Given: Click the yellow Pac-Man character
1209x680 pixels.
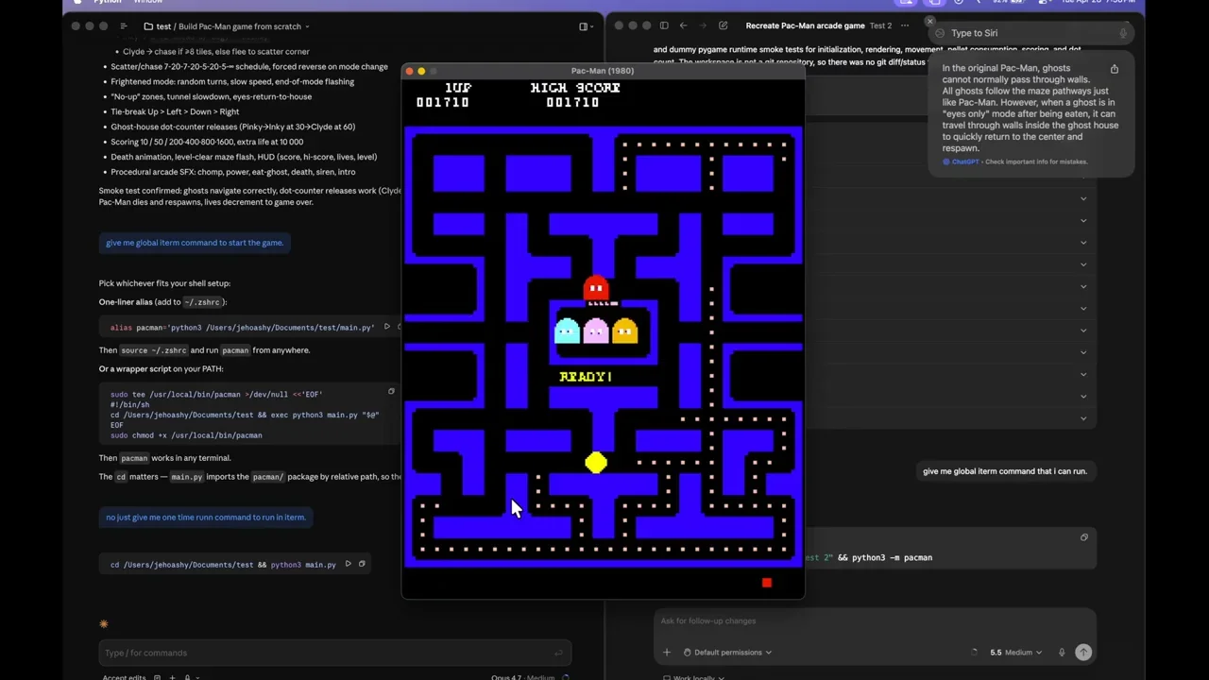Looking at the screenshot, I should pyautogui.click(x=596, y=462).
